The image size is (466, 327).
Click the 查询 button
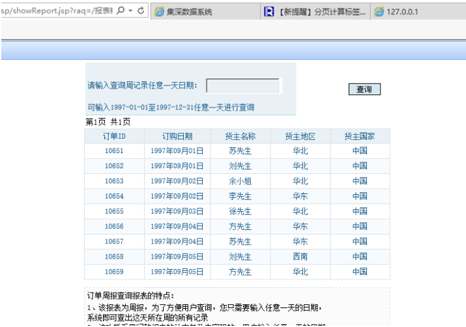click(364, 90)
